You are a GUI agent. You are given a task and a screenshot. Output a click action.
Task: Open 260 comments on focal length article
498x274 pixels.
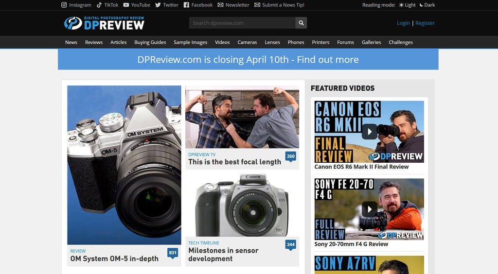(x=291, y=156)
